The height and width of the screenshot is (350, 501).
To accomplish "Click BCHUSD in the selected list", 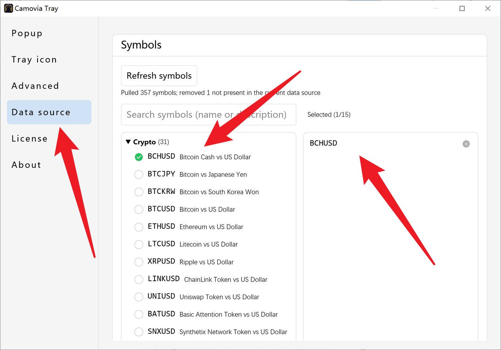I will [x=323, y=143].
